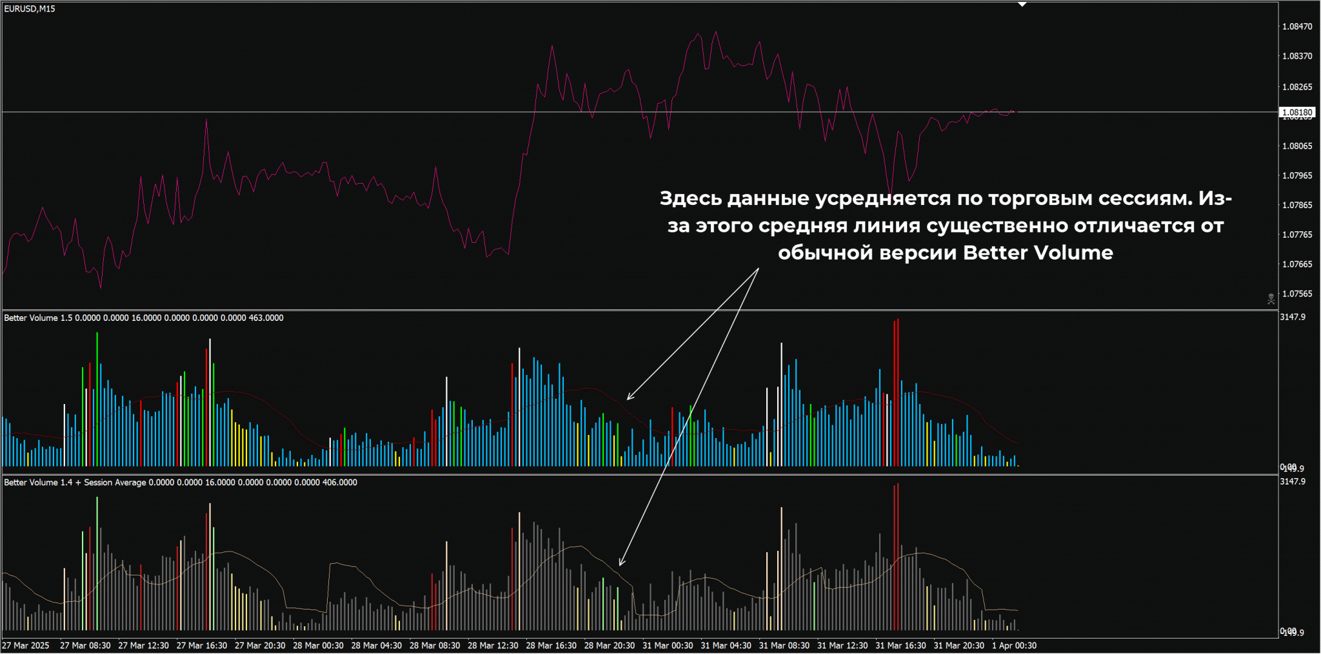The image size is (1321, 654).
Task: Click the 3147.9 scale value of Better Volume 1.5
Action: click(1293, 317)
